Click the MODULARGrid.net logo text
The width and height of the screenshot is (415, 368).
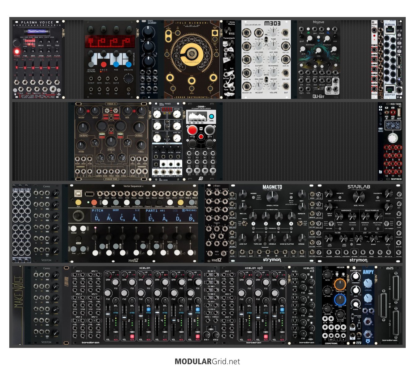point(207,362)
